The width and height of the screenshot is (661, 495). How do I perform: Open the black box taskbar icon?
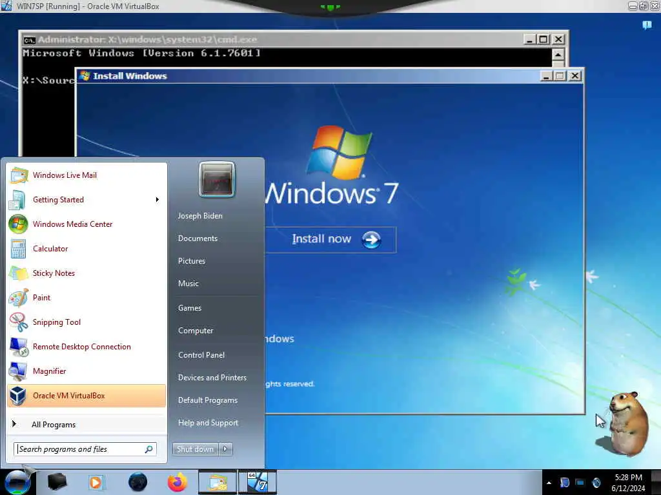point(57,482)
